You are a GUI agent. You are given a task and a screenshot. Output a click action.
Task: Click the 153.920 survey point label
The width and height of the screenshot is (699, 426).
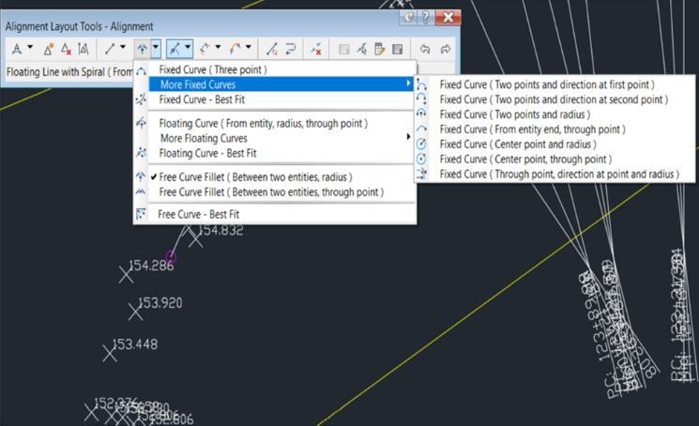tap(160, 303)
